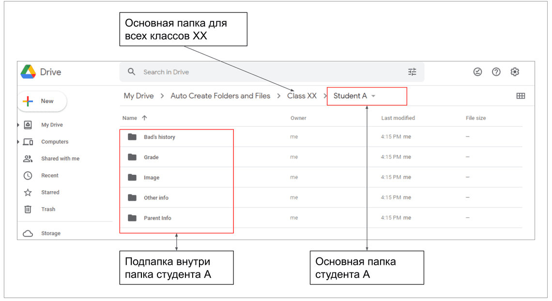
Task: Open the Help question mark icon
Action: tap(496, 72)
